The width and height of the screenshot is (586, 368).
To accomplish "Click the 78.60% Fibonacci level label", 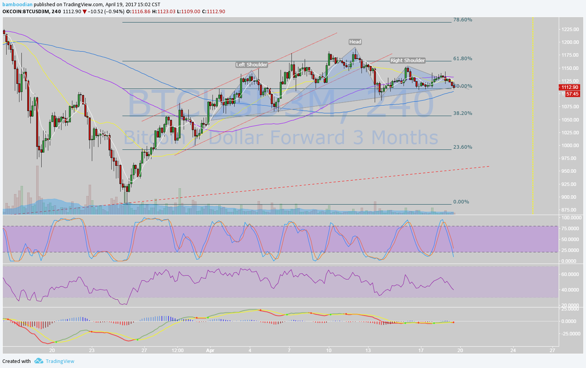I will pos(463,19).
